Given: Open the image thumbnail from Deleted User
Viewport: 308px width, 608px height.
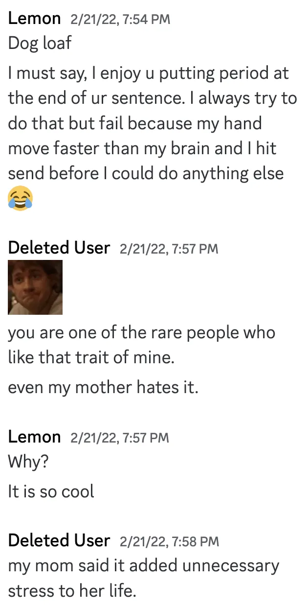Looking at the screenshot, I should point(35,287).
